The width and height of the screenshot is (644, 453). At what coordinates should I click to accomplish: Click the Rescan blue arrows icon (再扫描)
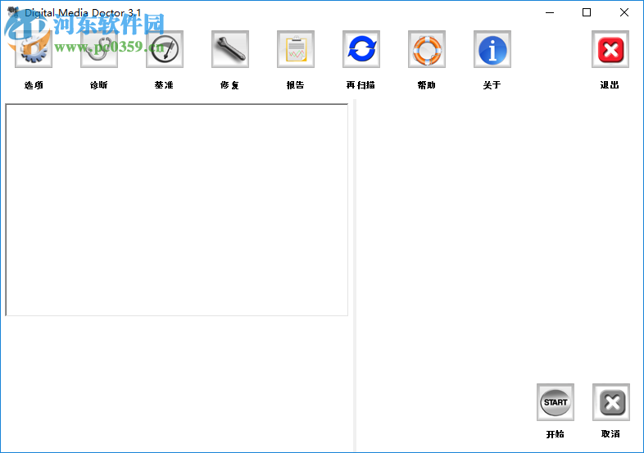(361, 49)
